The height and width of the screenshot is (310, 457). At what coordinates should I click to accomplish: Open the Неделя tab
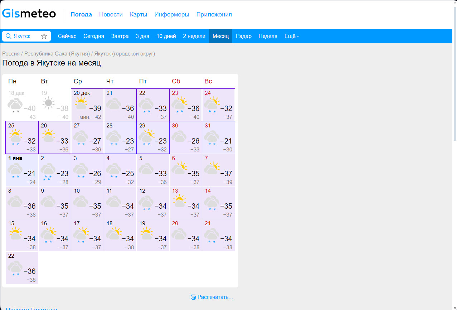[x=268, y=36]
